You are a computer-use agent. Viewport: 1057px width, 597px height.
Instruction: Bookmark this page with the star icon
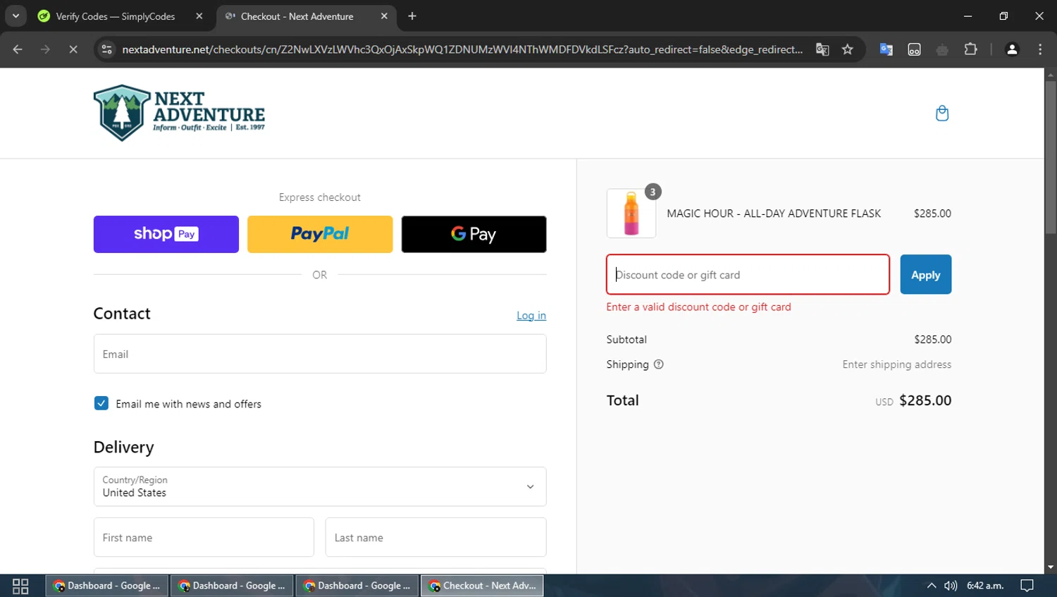(848, 49)
